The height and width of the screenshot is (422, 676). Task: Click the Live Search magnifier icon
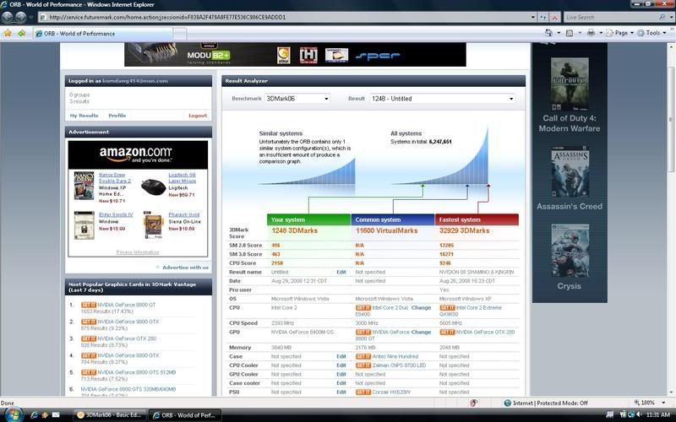coord(662,17)
